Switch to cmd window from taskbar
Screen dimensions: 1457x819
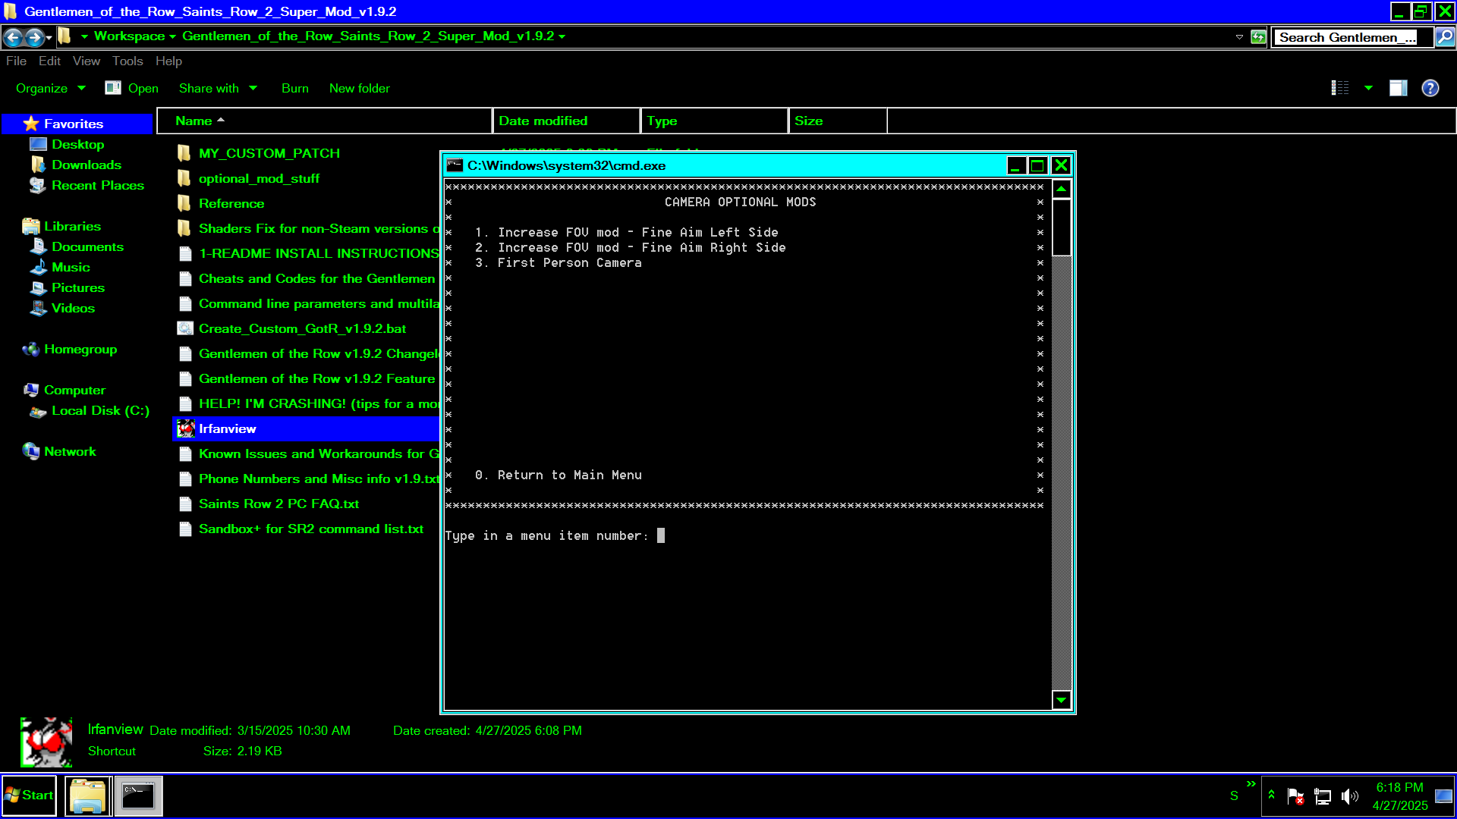138,796
